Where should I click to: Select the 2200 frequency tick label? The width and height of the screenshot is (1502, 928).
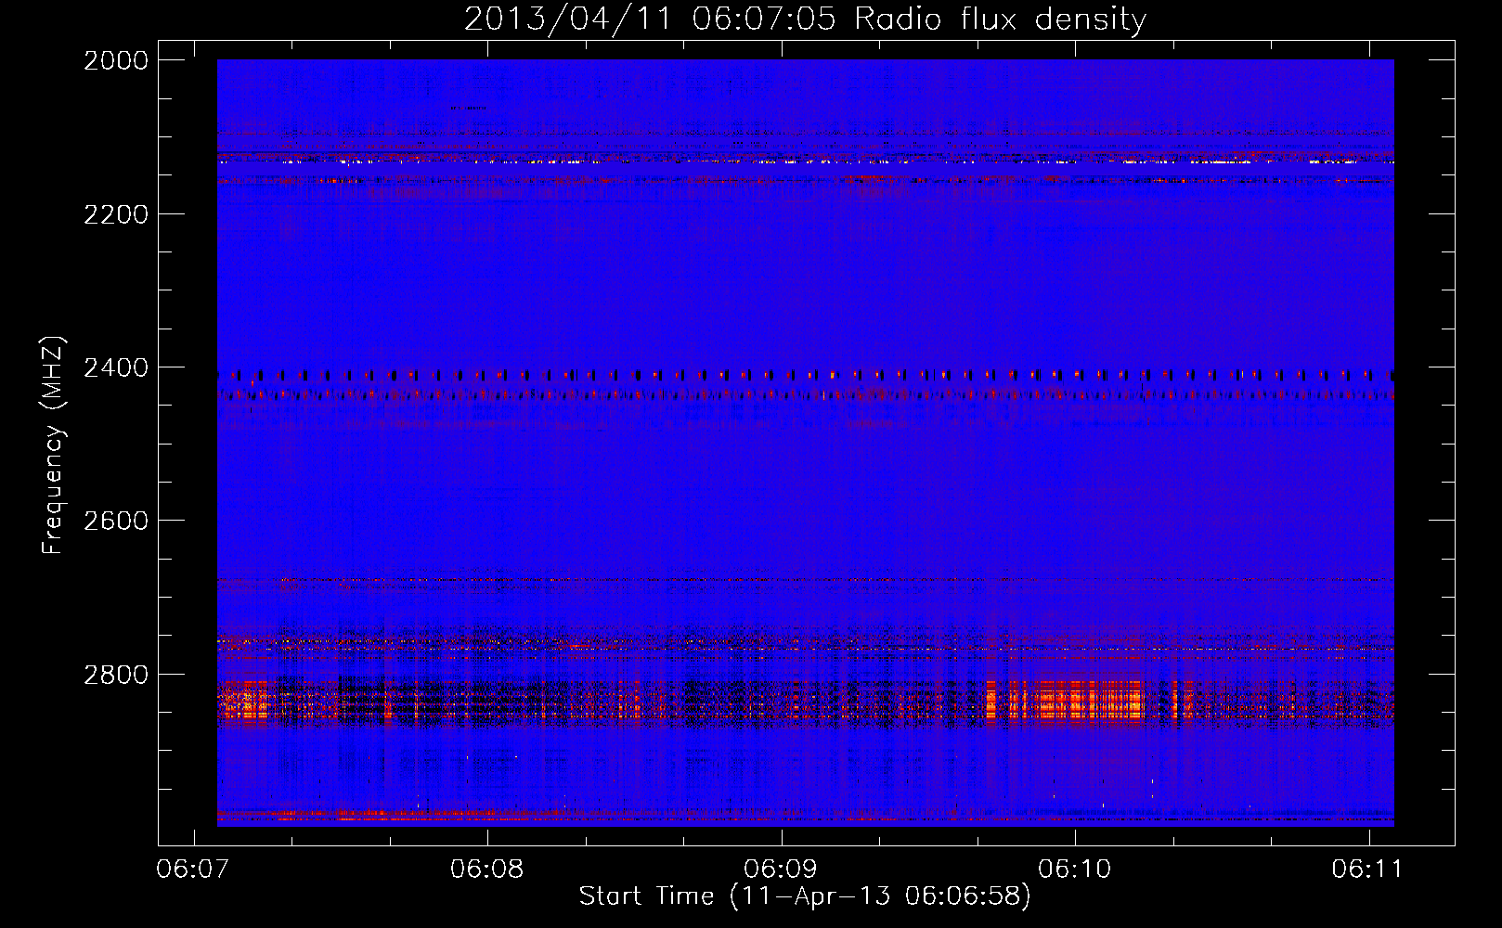116,214
